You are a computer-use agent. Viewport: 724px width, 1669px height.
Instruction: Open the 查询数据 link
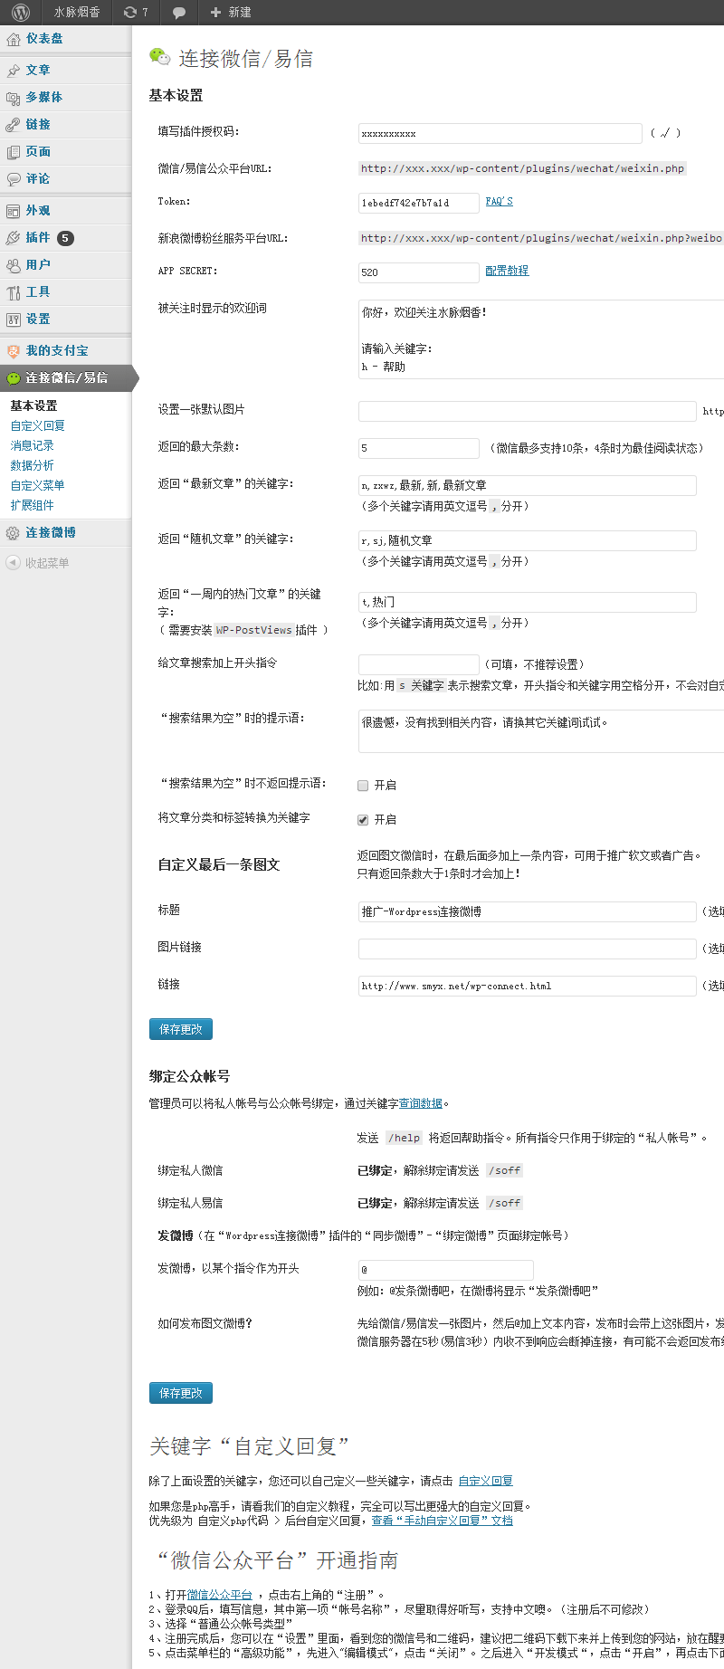[421, 1103]
